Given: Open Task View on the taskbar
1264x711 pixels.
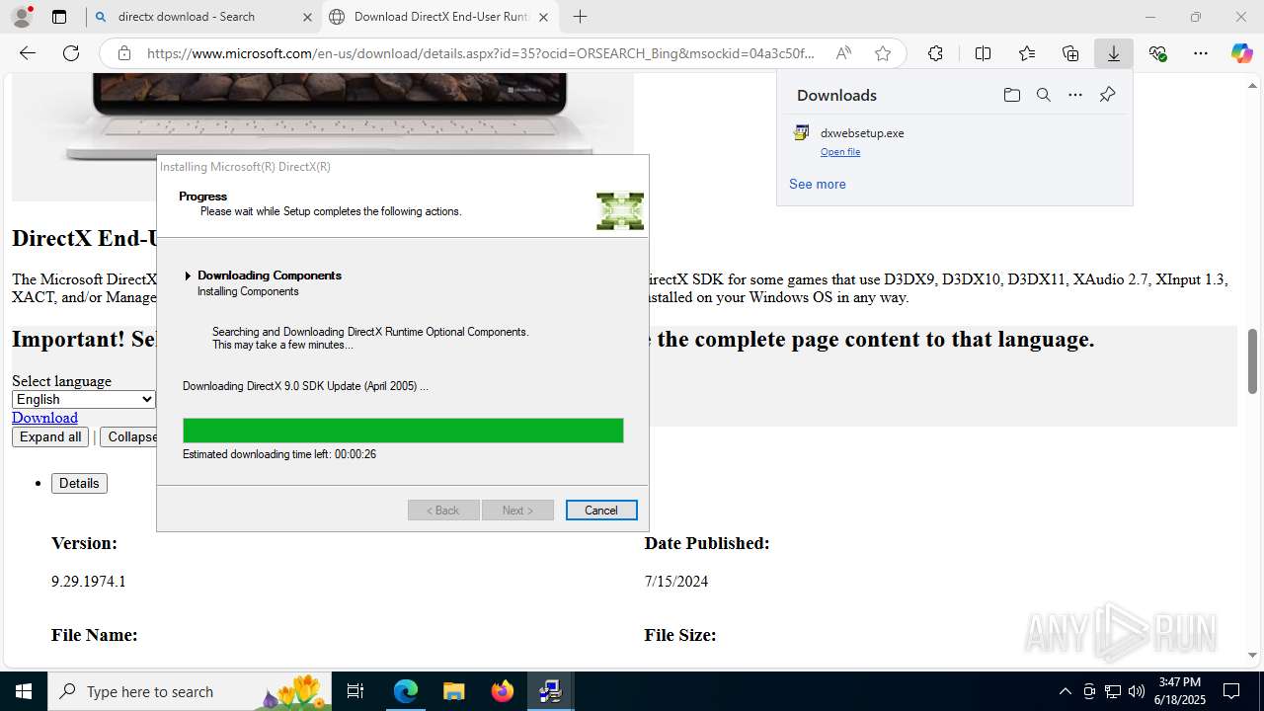Looking at the screenshot, I should coord(355,691).
